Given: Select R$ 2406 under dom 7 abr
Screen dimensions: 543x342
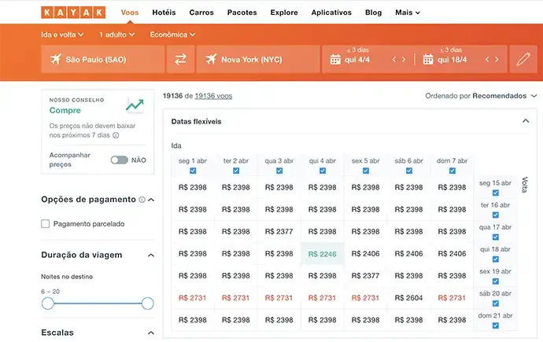Looking at the screenshot, I should coord(452,253).
